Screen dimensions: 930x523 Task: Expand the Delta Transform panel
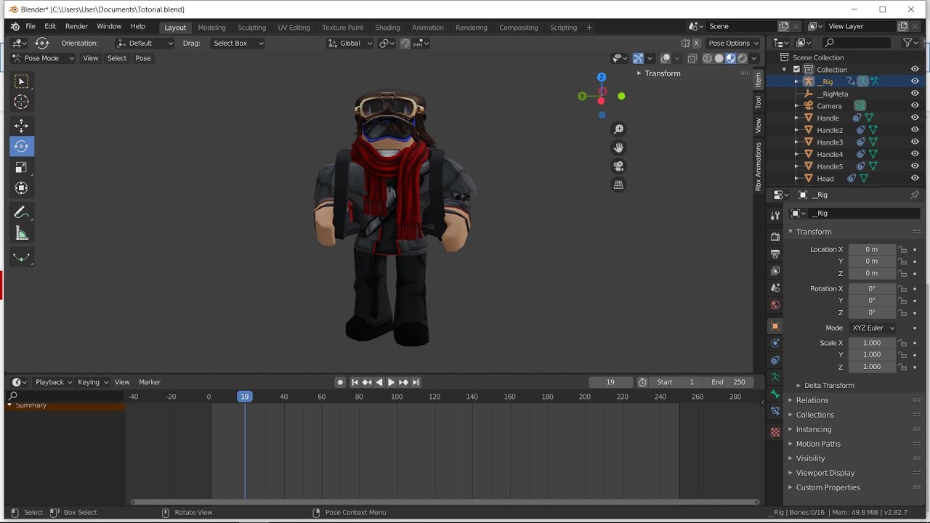(828, 386)
